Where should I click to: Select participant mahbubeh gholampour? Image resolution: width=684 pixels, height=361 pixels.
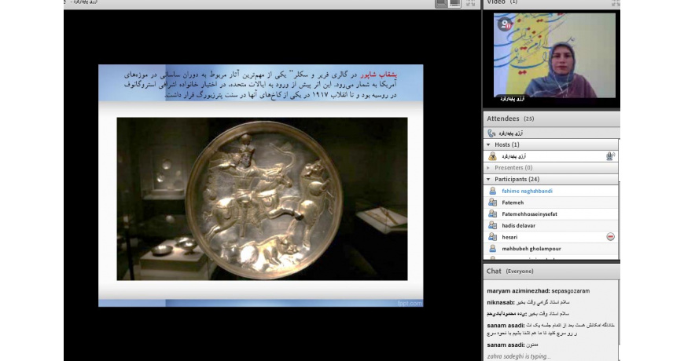click(x=550, y=249)
